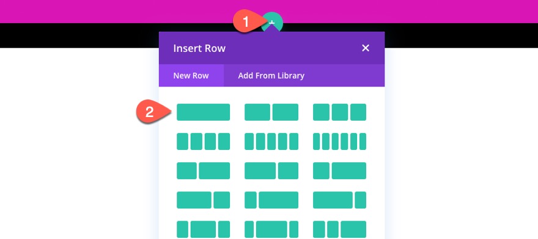Viewport: 538px width, 239px height.
Task: Pick small-wide-small three column layout
Action: 203,229
